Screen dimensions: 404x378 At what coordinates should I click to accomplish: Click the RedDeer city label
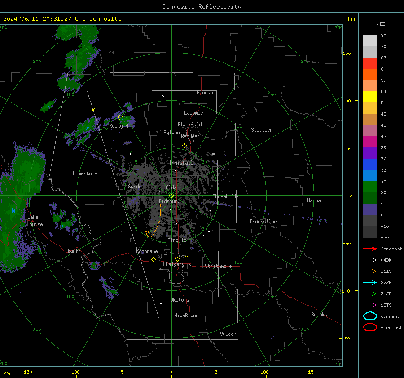coord(190,136)
